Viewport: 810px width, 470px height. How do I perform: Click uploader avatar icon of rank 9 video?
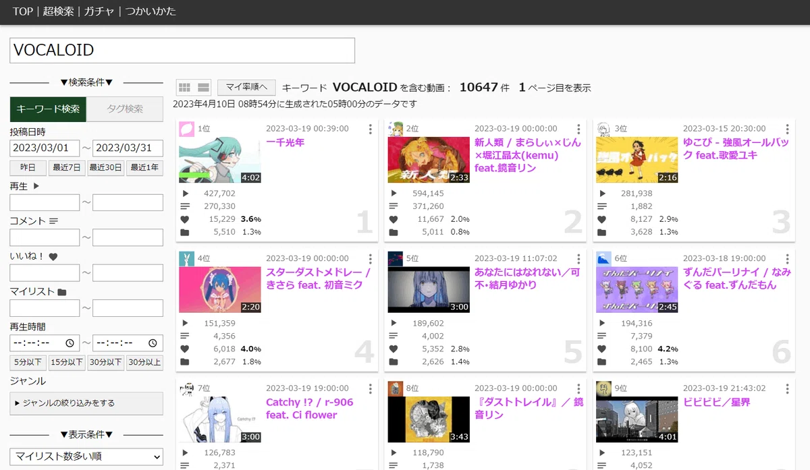click(x=604, y=389)
